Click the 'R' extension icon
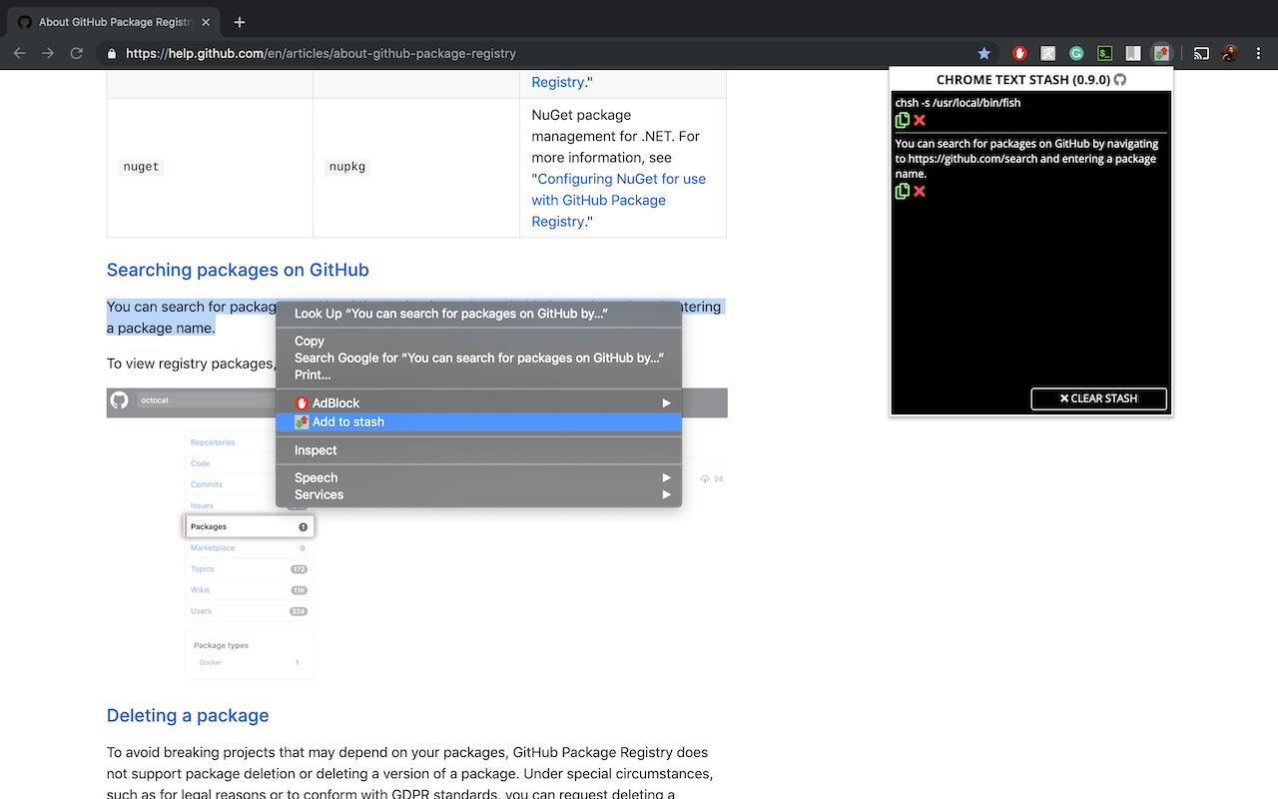Image resolution: width=1278 pixels, height=799 pixels. click(1048, 54)
